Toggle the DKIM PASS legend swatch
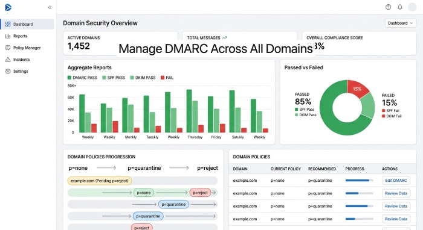423x230 pixels. point(132,78)
